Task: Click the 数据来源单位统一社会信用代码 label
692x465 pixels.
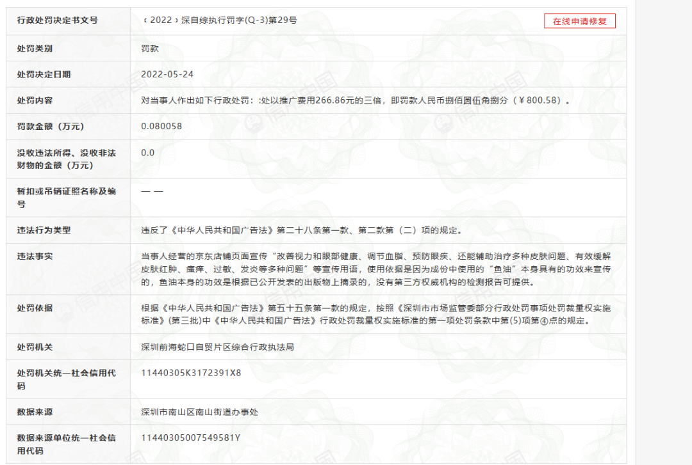Action: (67, 444)
